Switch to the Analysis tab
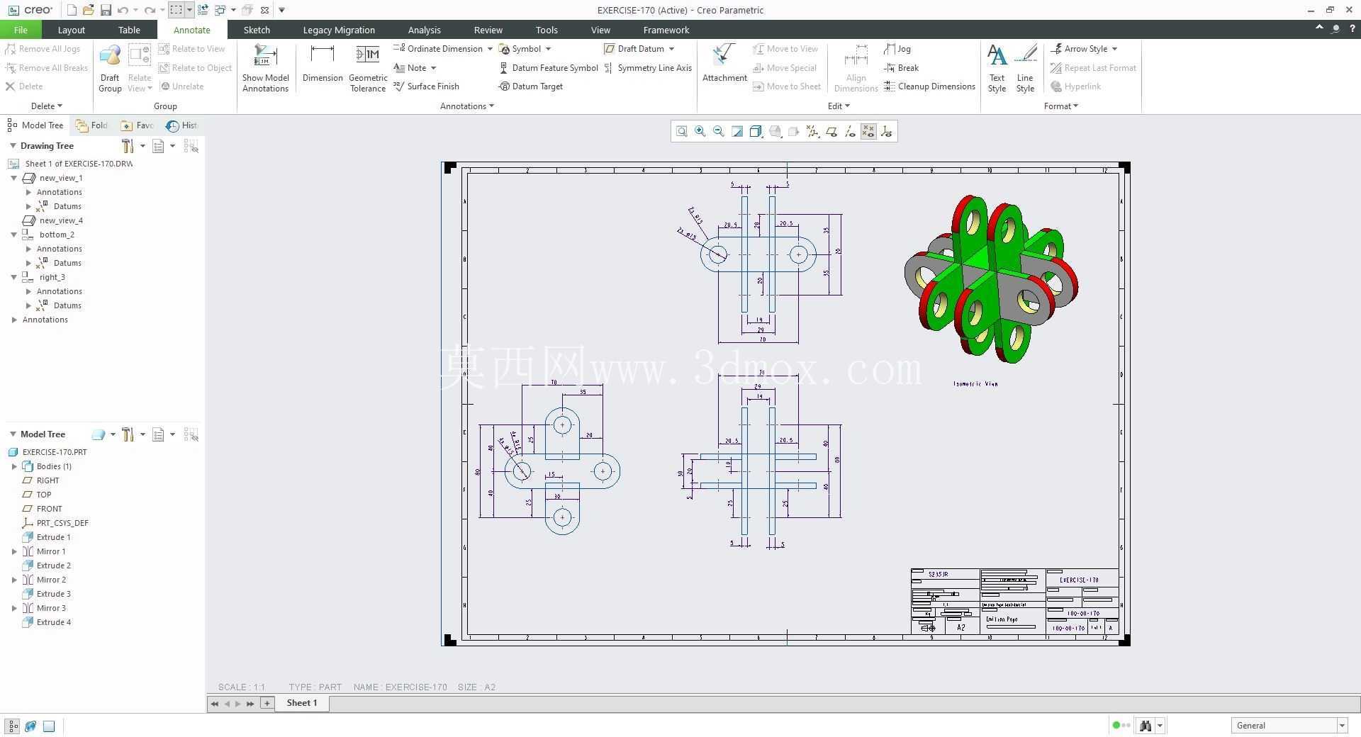This screenshot has height=737, width=1361. click(424, 30)
